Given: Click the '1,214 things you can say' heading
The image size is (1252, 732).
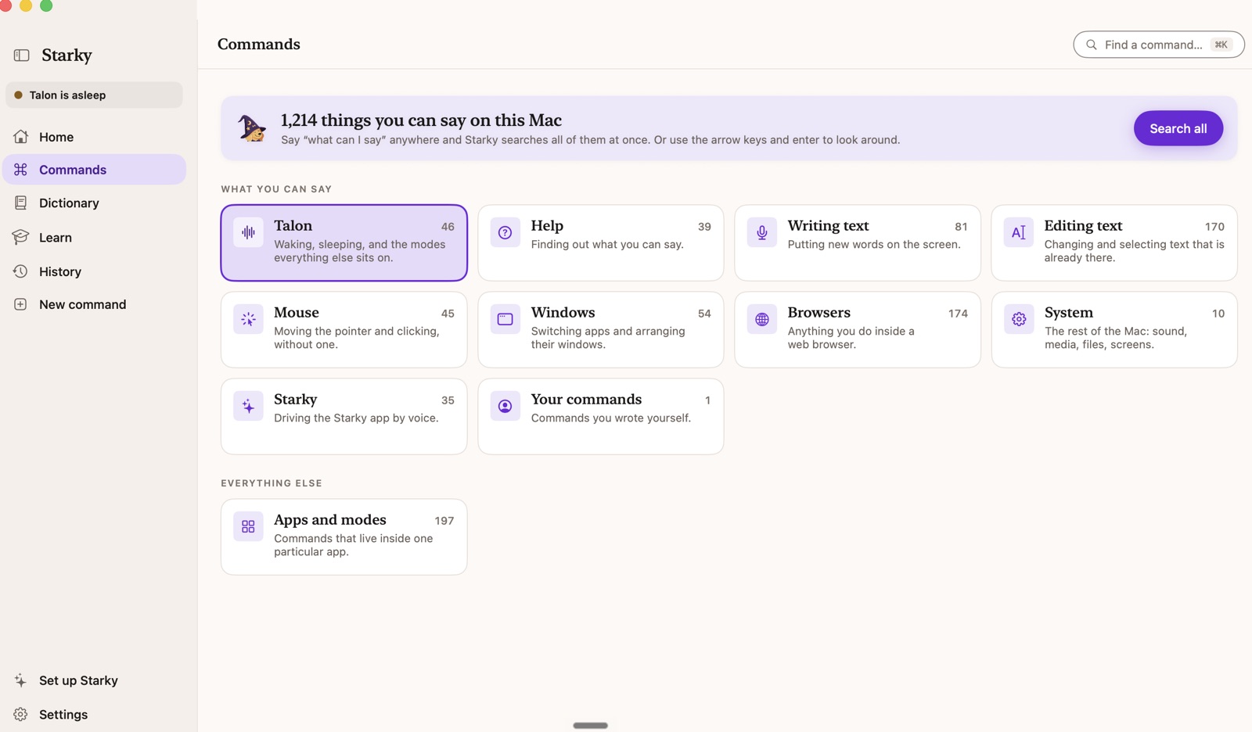Looking at the screenshot, I should 421,120.
